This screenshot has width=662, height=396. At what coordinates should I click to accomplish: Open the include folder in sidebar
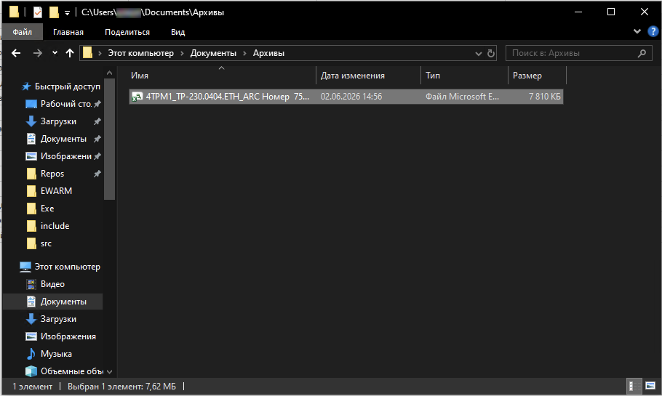pos(55,226)
